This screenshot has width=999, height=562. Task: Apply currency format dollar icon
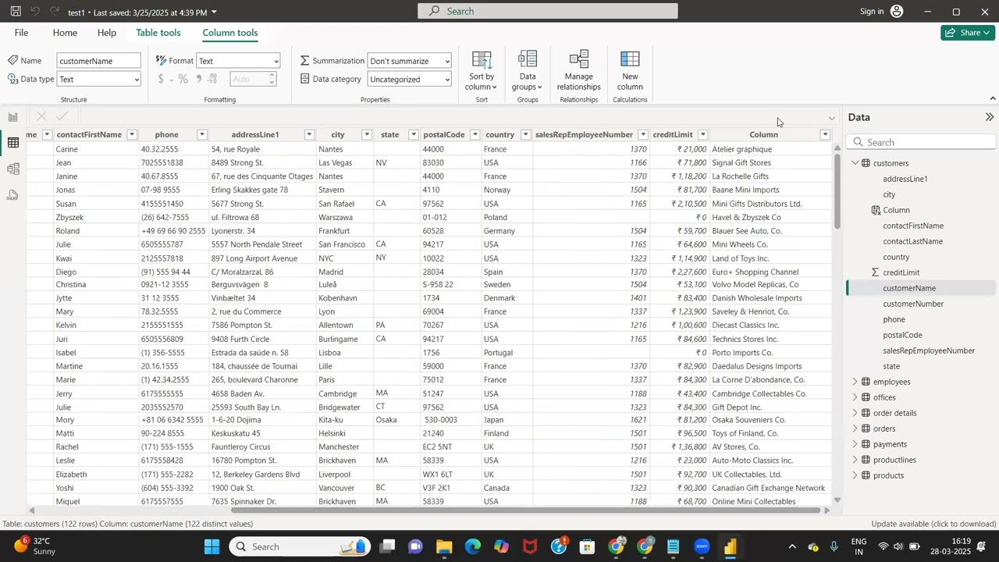tap(161, 80)
